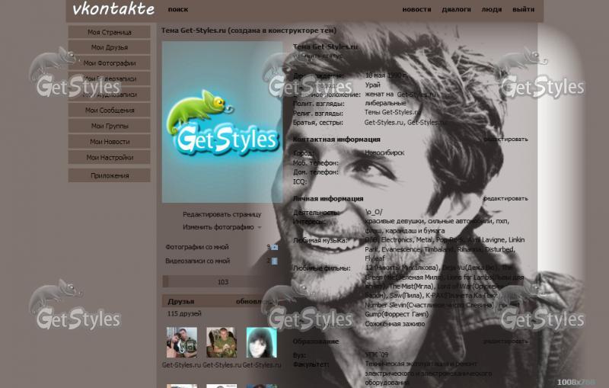609x388 pixels.
Task: Open the first friend's avatar photo
Action: coord(181,343)
